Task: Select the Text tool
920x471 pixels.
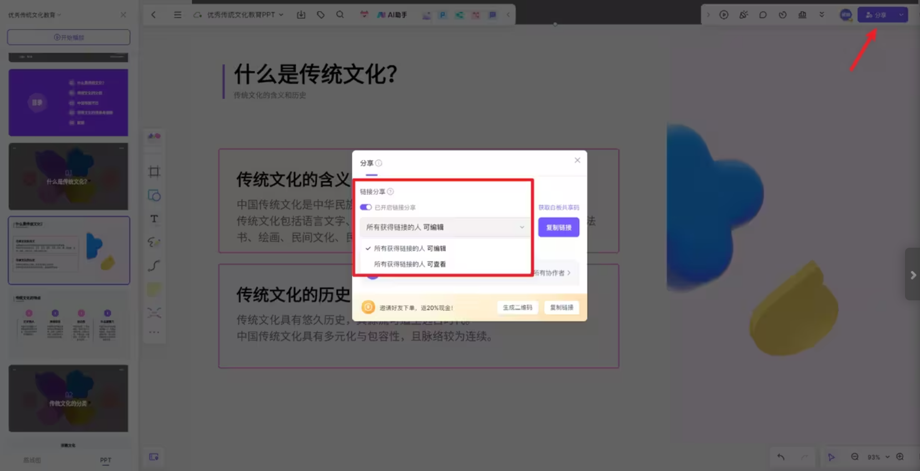Action: 154,219
